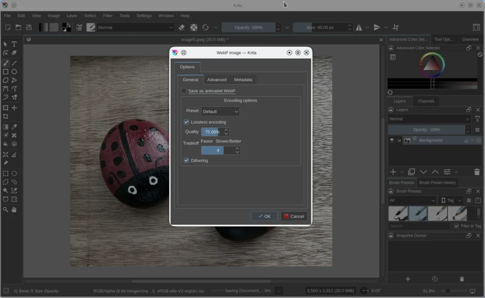Screen dimensions: 485x298
Task: Open the Filter menu
Action: (x=108, y=16)
